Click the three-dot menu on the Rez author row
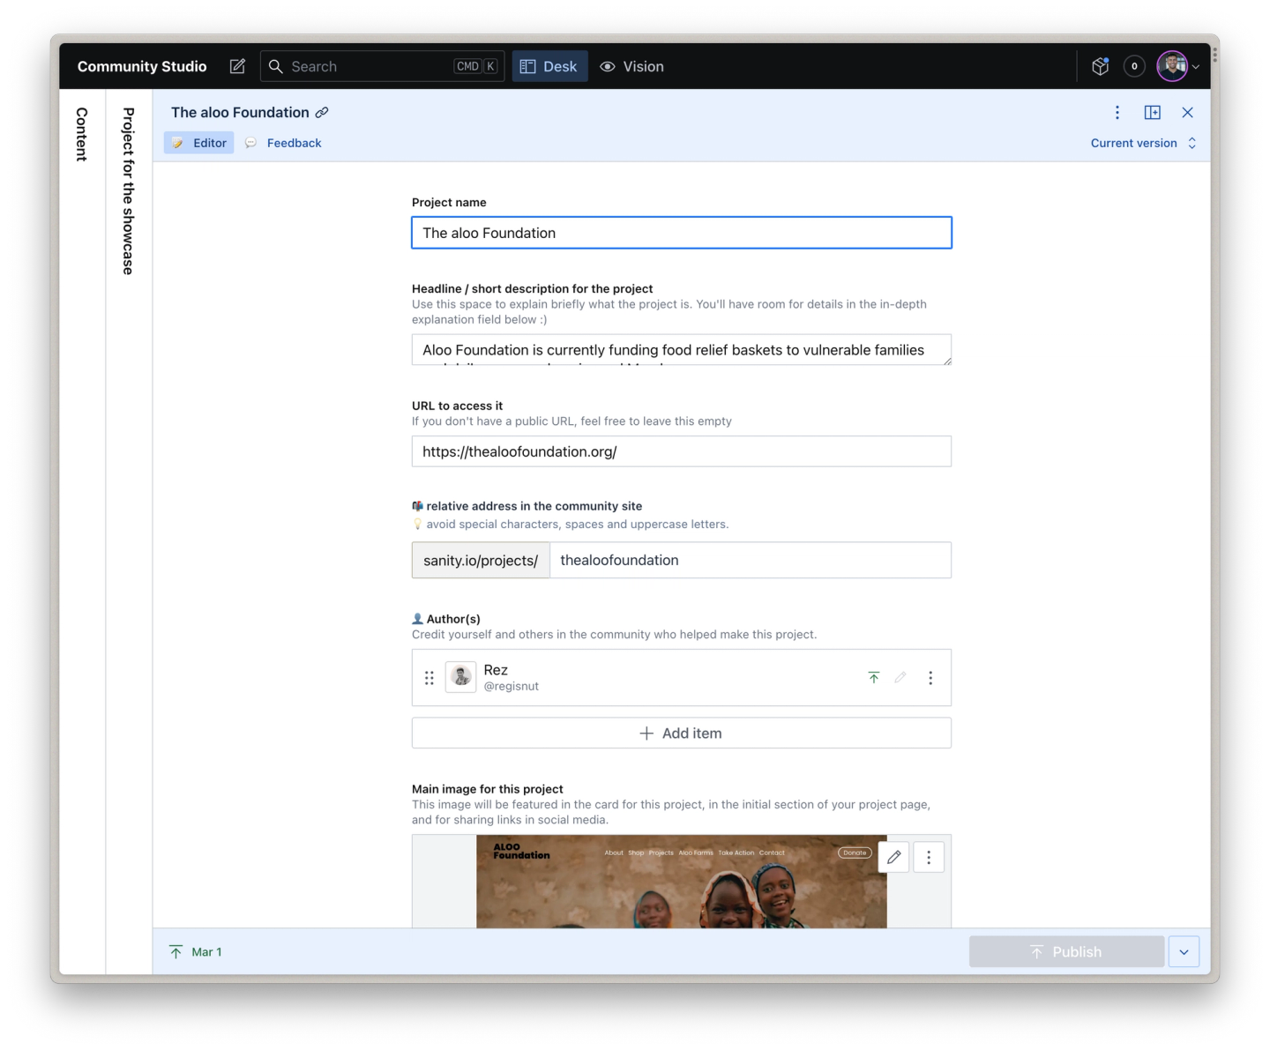This screenshot has height=1050, width=1270. [x=930, y=677]
